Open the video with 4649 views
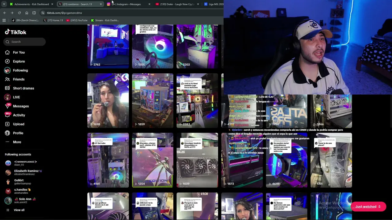The image size is (392, 220). click(x=287, y=160)
